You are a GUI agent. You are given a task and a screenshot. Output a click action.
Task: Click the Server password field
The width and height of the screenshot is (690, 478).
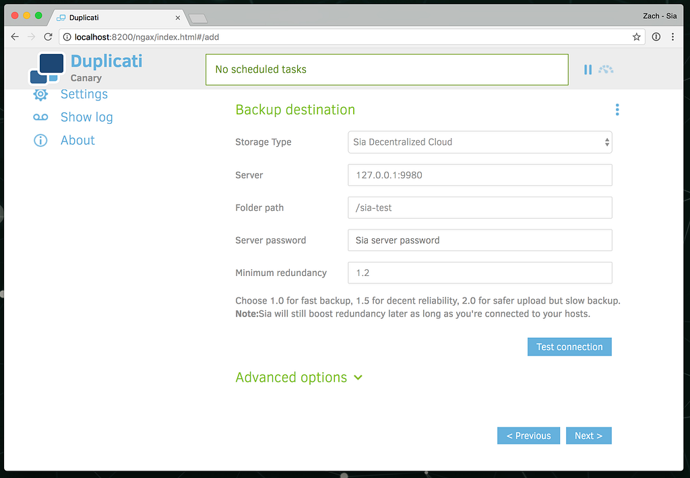(480, 240)
